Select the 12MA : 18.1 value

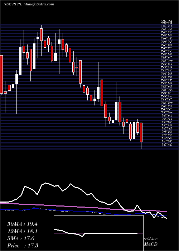tap(22, 231)
